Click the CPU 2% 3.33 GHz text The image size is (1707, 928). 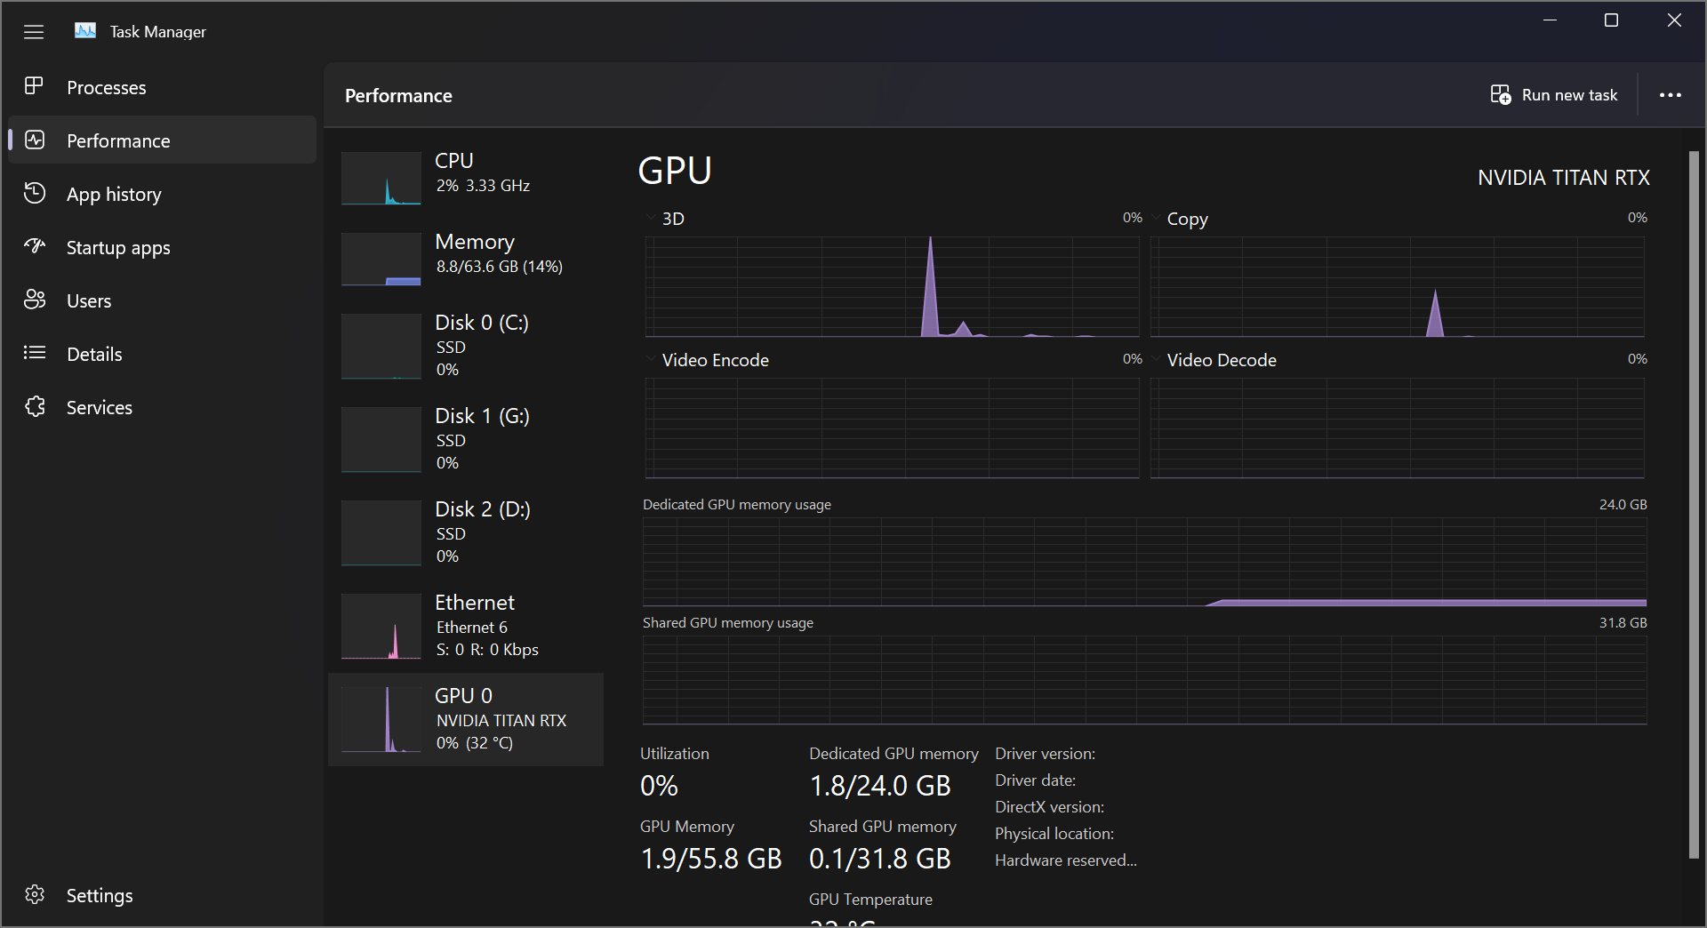(x=483, y=186)
